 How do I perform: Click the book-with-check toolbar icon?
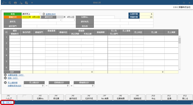tap(26, 2)
